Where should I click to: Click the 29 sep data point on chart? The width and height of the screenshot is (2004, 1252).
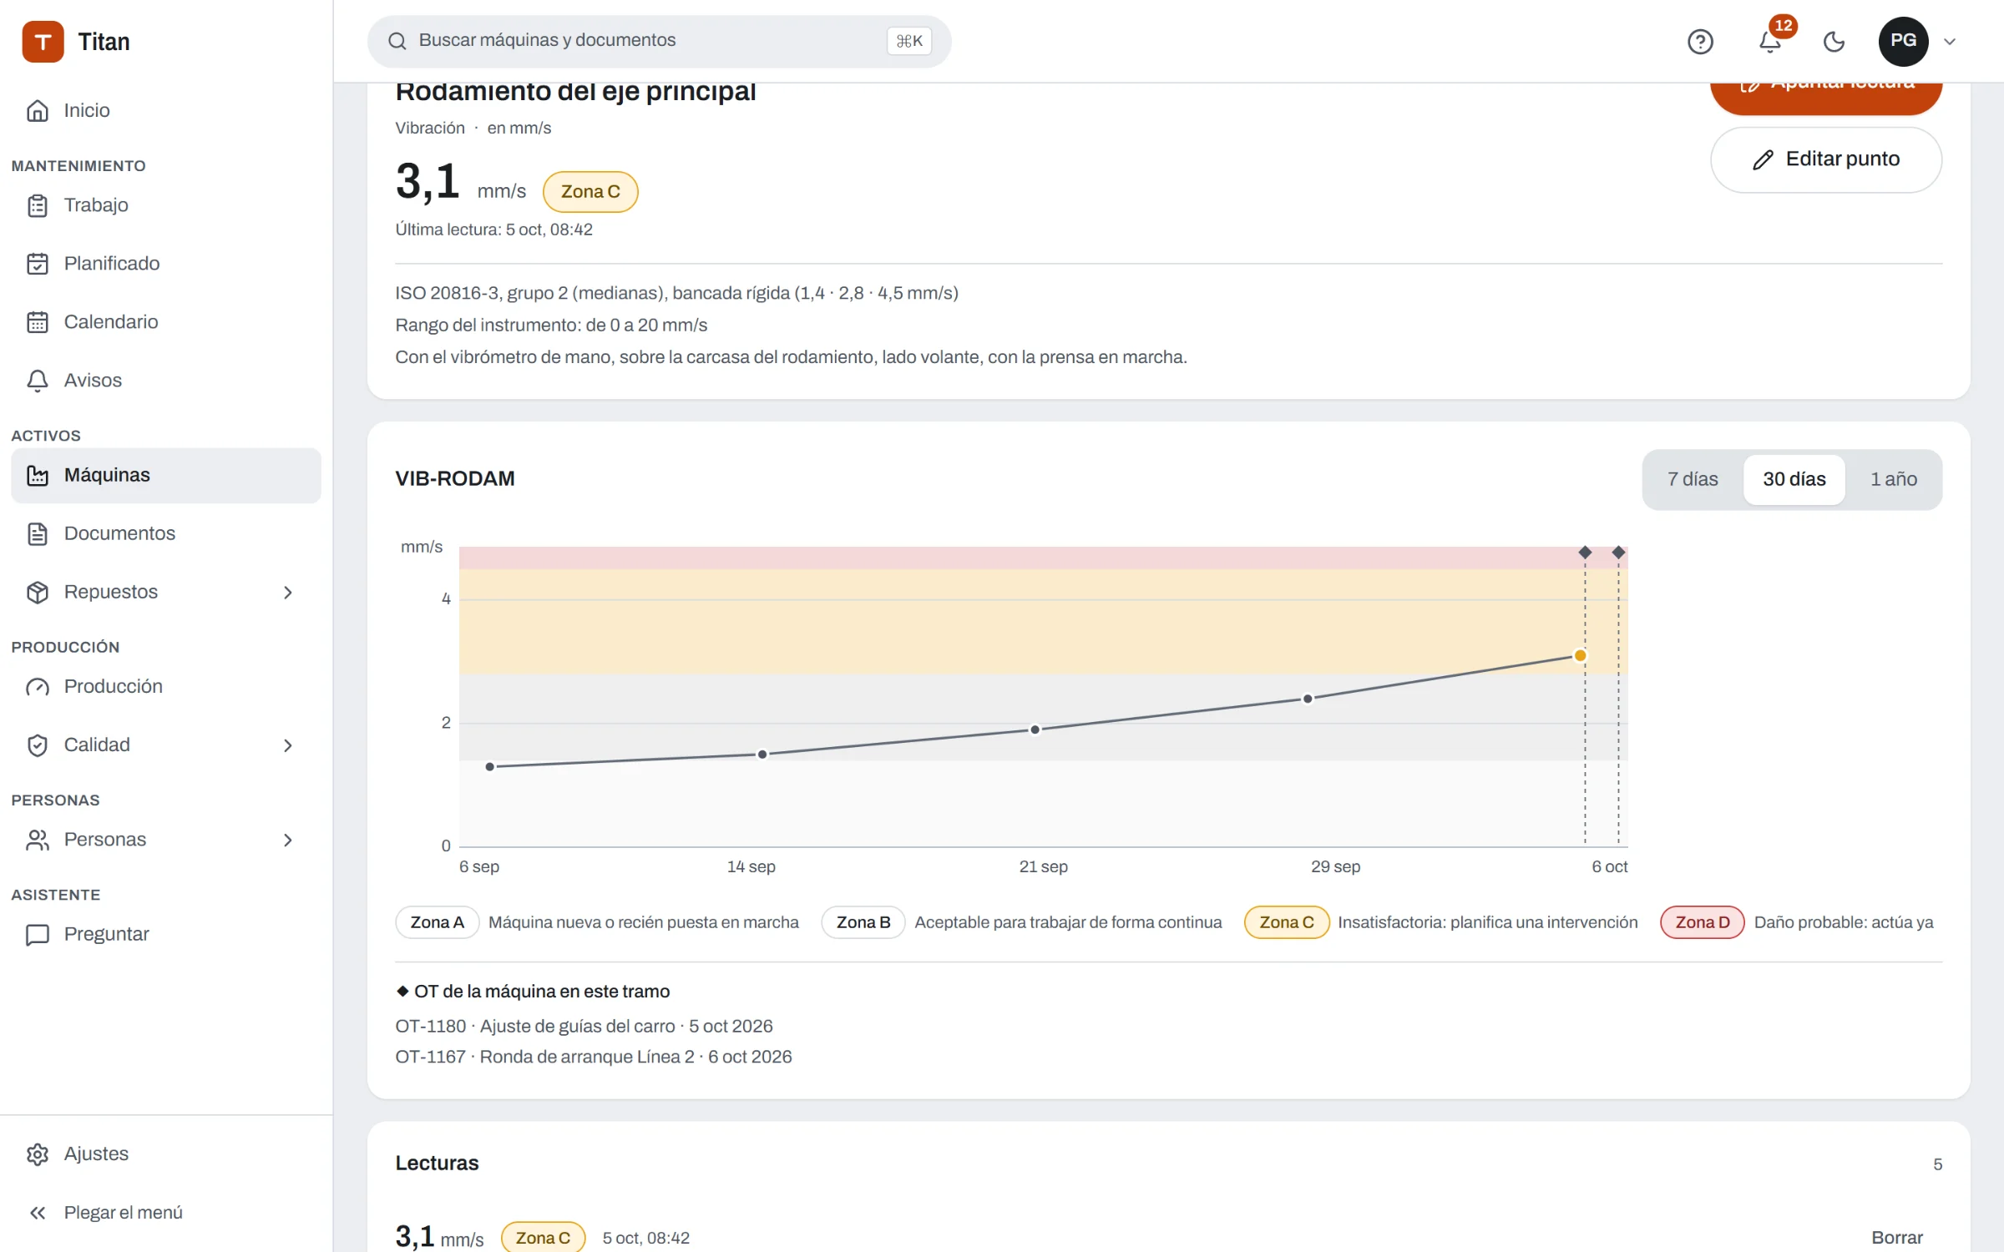click(1308, 699)
